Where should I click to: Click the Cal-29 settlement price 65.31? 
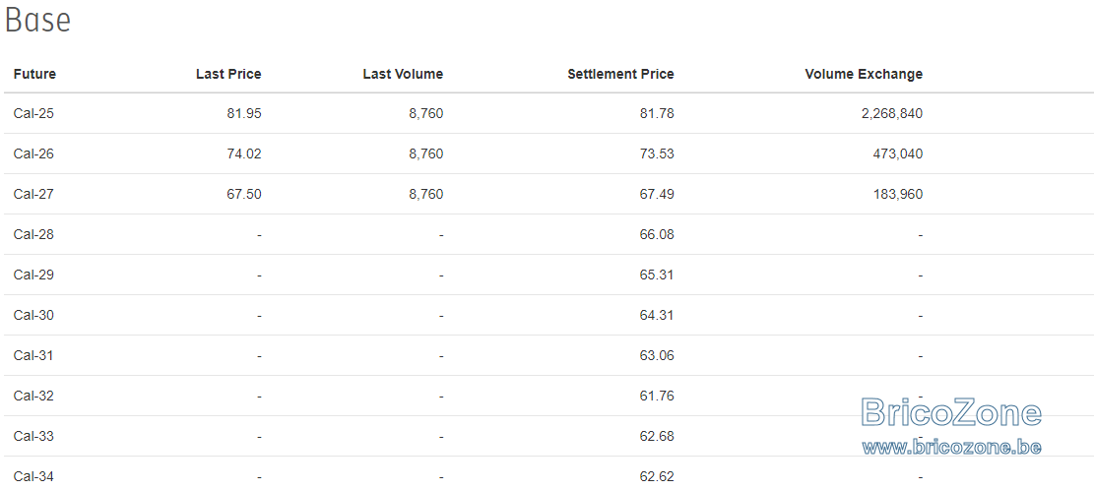[x=657, y=276]
